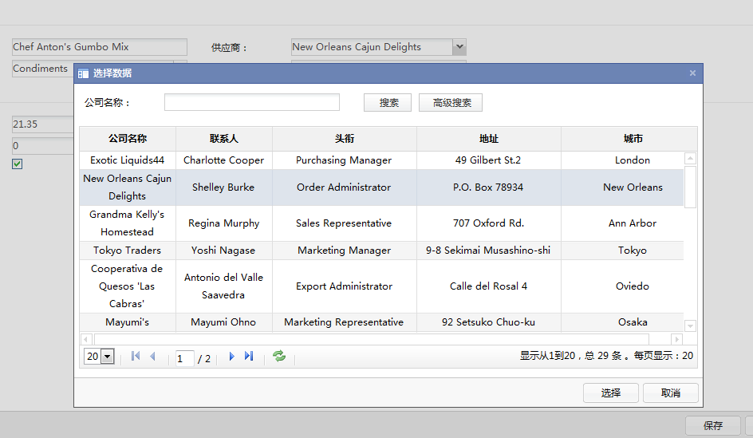This screenshot has width=753, height=438.
Task: Click the Chef Anton's Gumbo Mix name field
Action: pyautogui.click(x=100, y=46)
